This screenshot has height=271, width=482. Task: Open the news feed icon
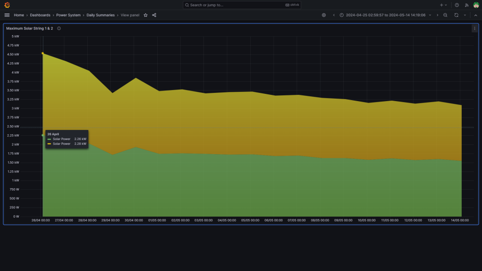[467, 5]
